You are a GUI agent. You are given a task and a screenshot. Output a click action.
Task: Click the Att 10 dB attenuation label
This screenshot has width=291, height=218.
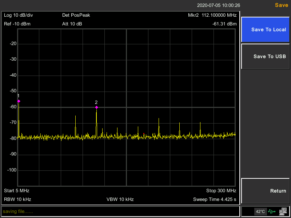coord(72,24)
